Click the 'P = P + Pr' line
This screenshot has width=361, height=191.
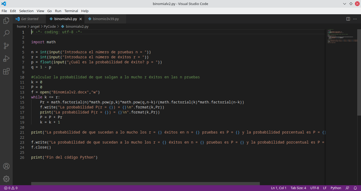[51, 117]
